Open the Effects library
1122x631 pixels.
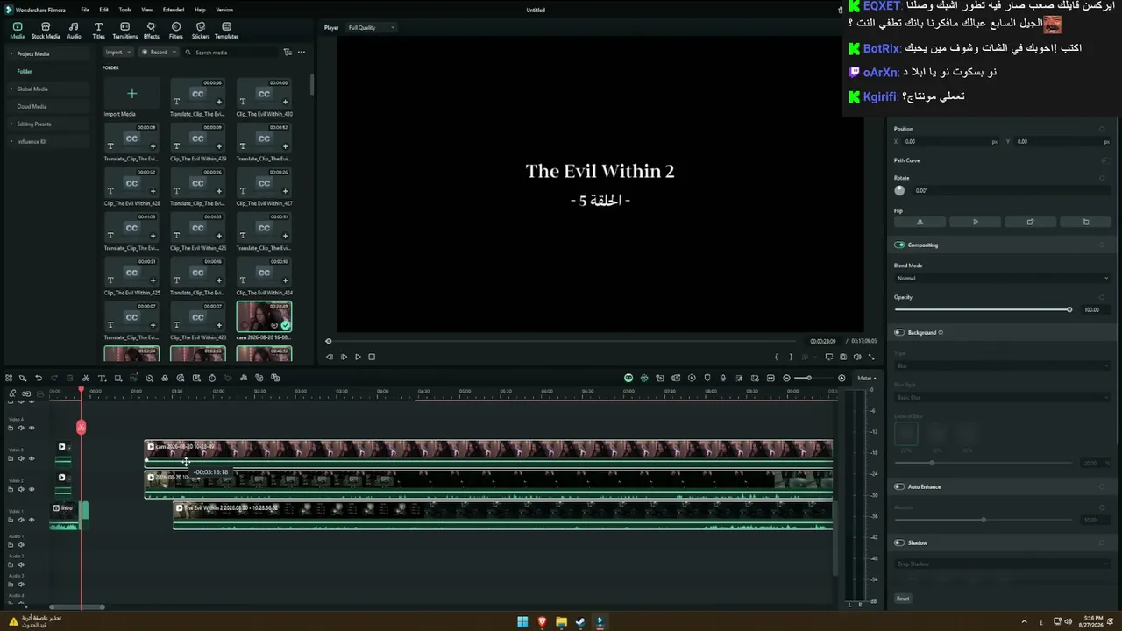click(x=152, y=31)
